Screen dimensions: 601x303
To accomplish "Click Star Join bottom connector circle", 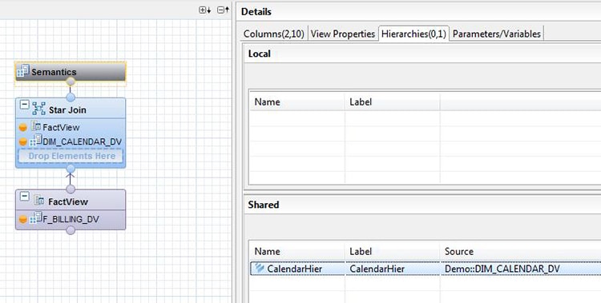I will (71, 169).
